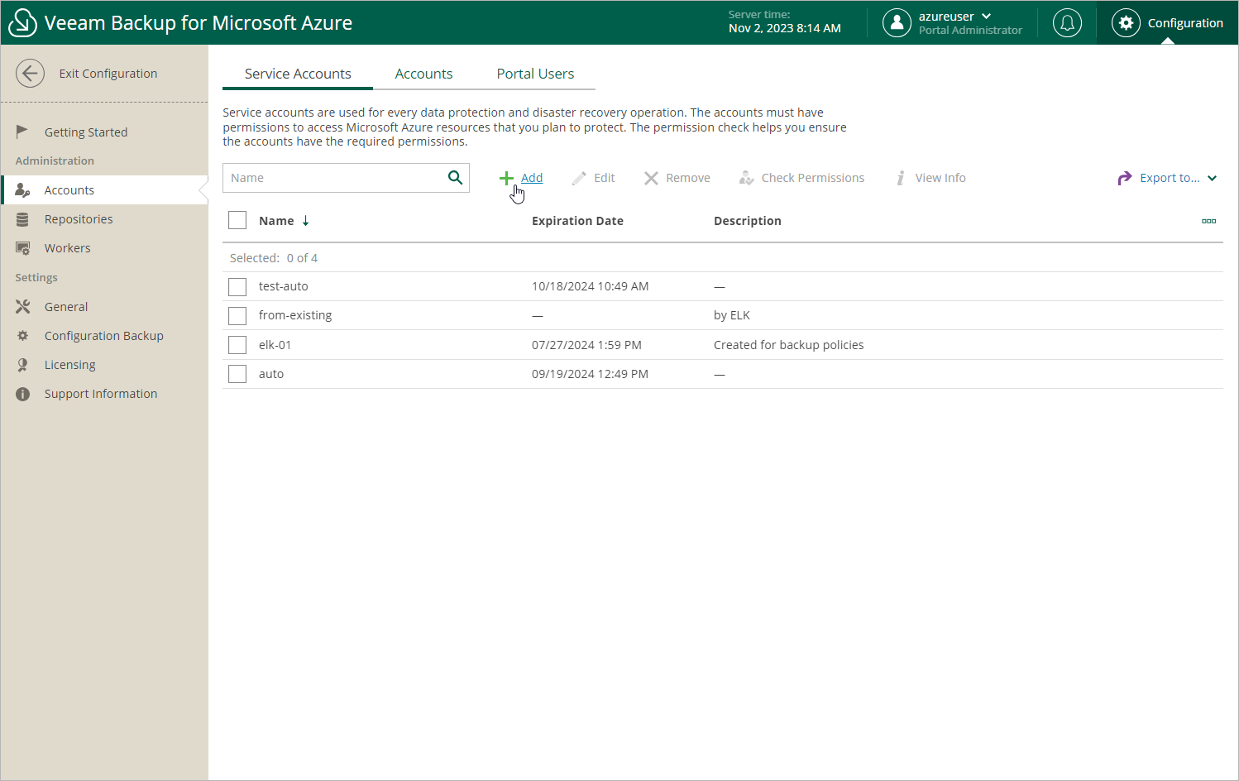The height and width of the screenshot is (781, 1239).
Task: Click the Export arrow icon
Action: [1124, 178]
